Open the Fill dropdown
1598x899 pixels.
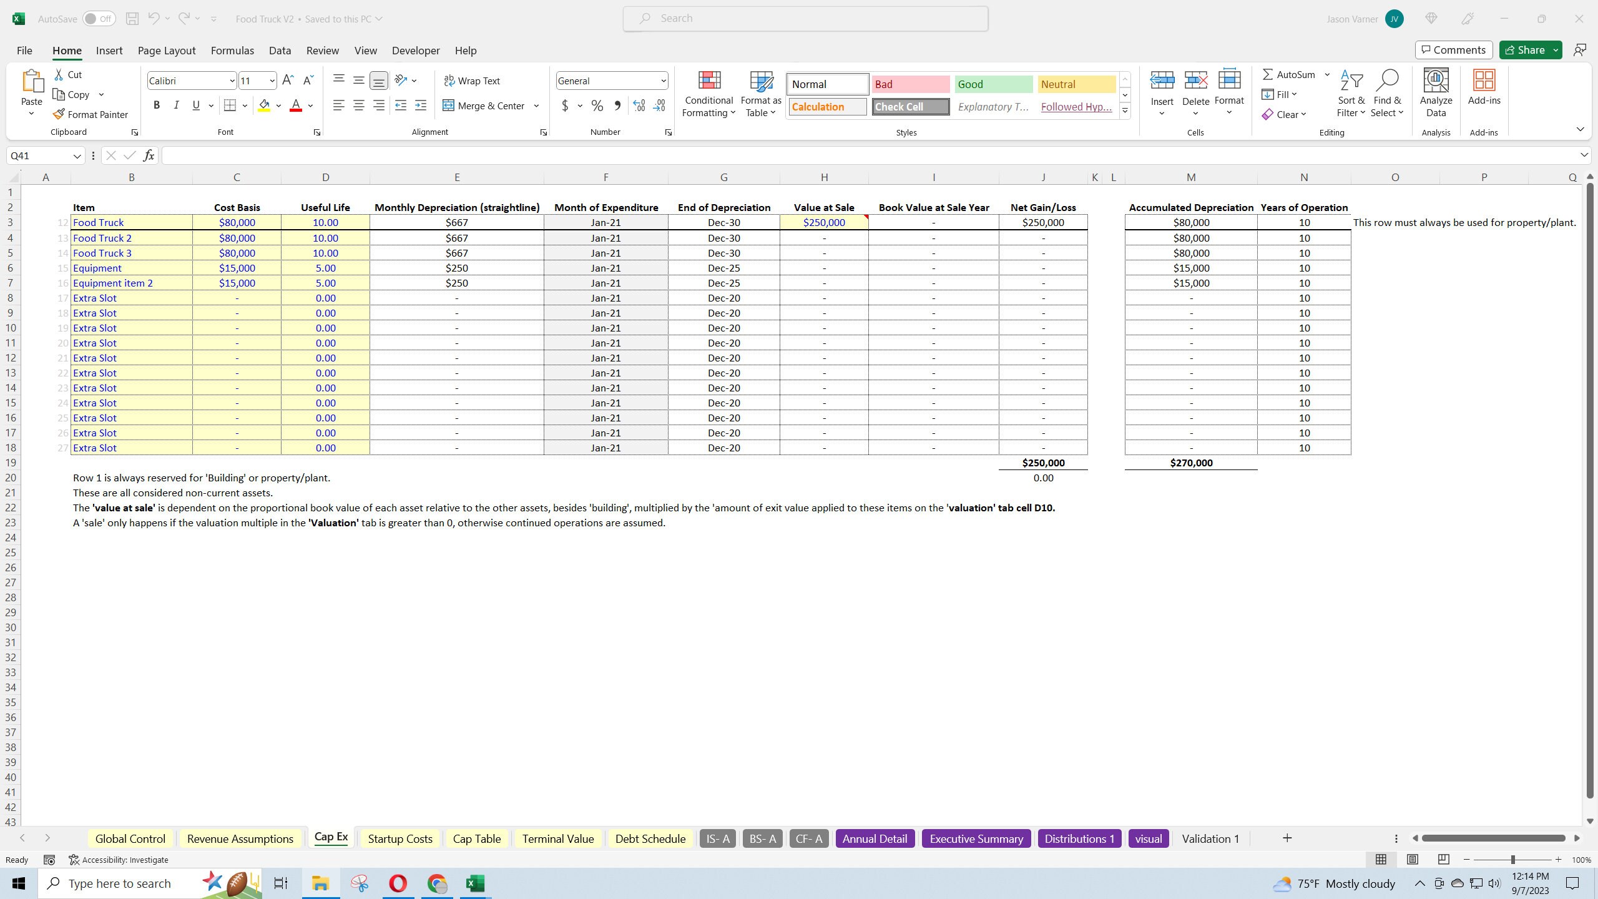click(1280, 94)
